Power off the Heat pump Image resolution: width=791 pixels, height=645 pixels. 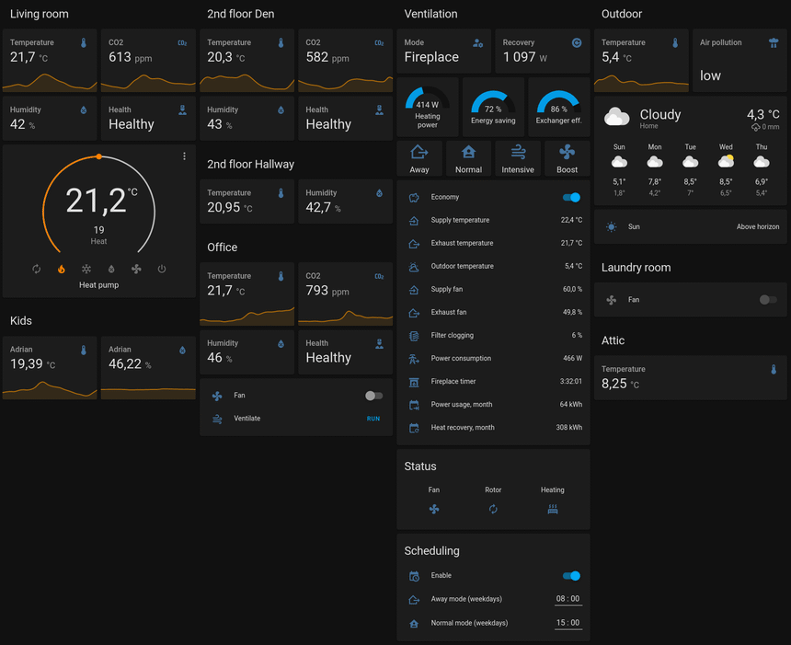[162, 269]
